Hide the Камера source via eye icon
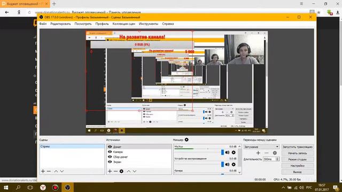This screenshot has width=342, height=192. tap(110, 151)
